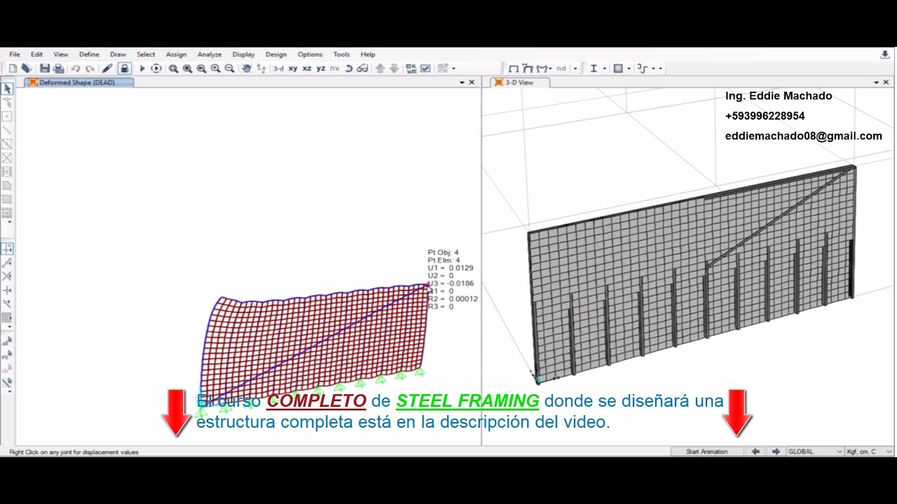Click the pencil refresh window icon

(107, 69)
